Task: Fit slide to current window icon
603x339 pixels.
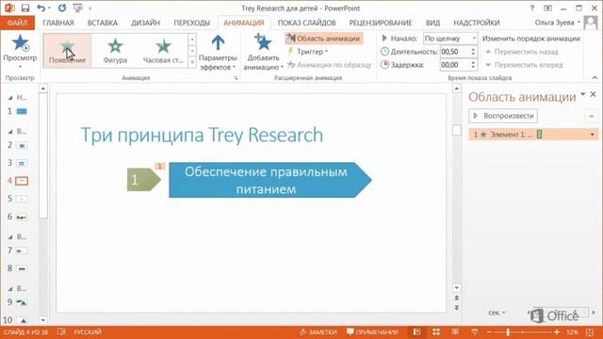Action: (x=590, y=332)
